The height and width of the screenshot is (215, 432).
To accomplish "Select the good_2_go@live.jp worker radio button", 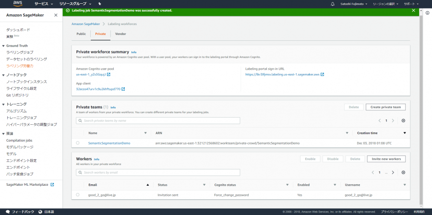I will (78, 195).
